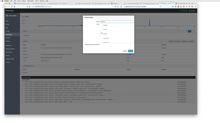Image resolution: width=220 pixels, height=124 pixels.
Task: Open the Window menu
Action: (42, 1)
